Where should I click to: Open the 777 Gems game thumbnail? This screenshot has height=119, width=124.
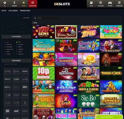click(x=44, y=32)
